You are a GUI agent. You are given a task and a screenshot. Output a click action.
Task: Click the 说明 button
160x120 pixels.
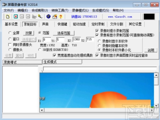pos(151,50)
